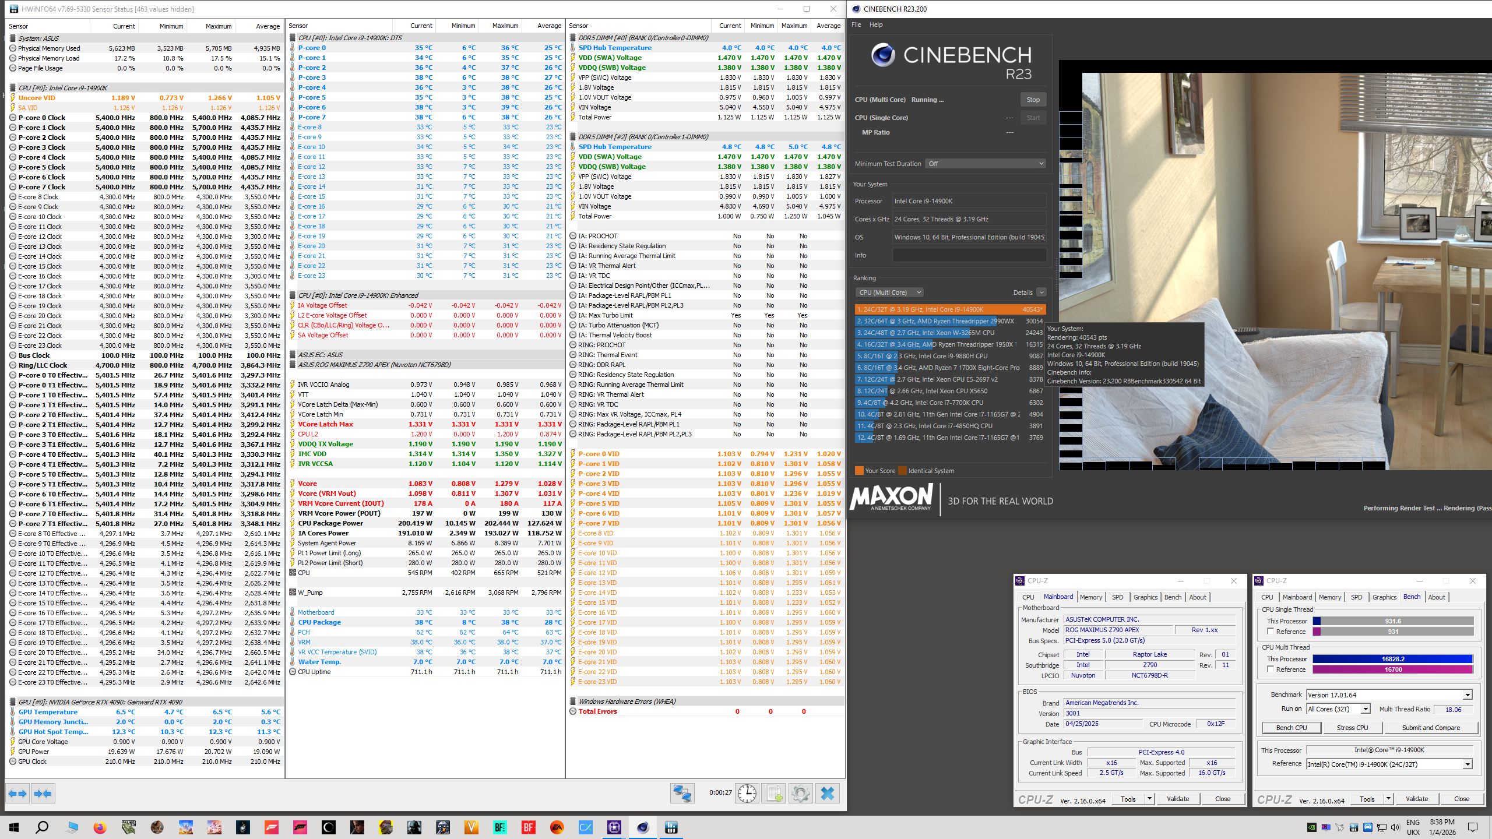Click HWiNFO expand columns arrows icon
This screenshot has width=1492, height=839.
(x=17, y=794)
